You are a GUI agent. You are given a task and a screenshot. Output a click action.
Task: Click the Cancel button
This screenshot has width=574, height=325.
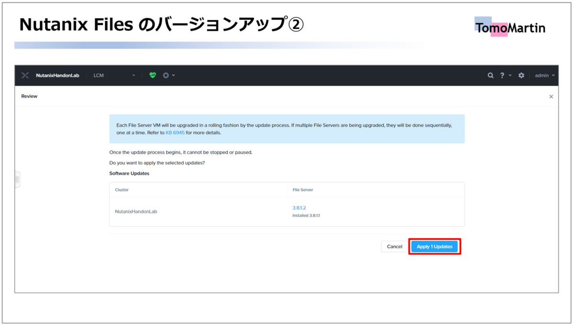point(395,247)
